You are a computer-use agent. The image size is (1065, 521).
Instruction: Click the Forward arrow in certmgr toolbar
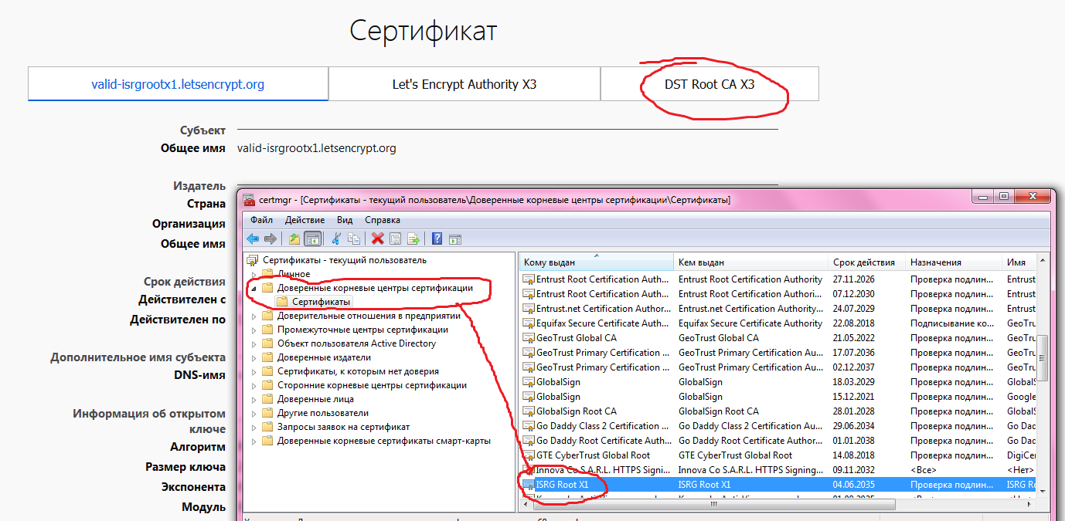coord(270,239)
